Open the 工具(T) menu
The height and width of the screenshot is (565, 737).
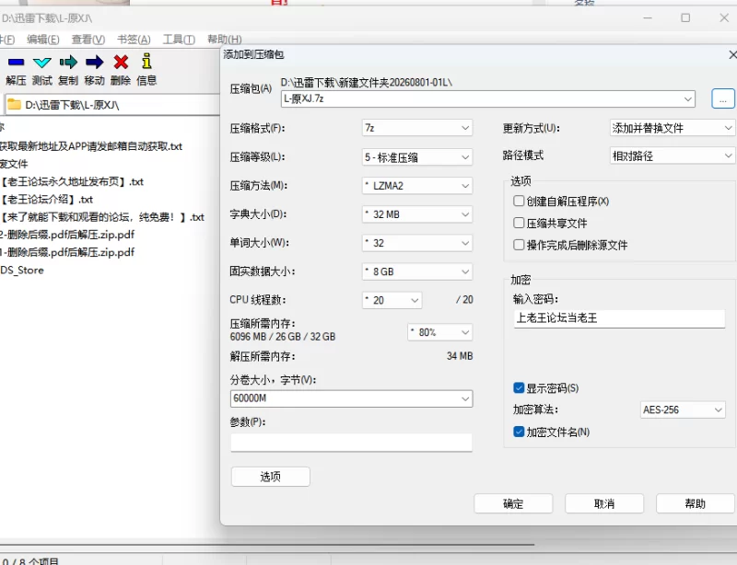[x=179, y=40]
